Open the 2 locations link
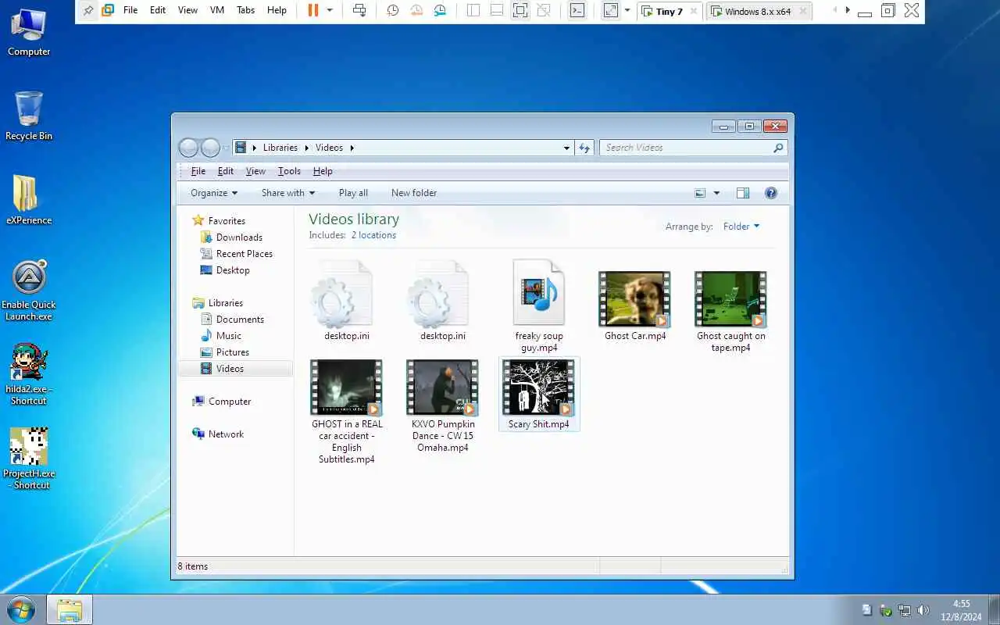The width and height of the screenshot is (1000, 625). tap(373, 235)
